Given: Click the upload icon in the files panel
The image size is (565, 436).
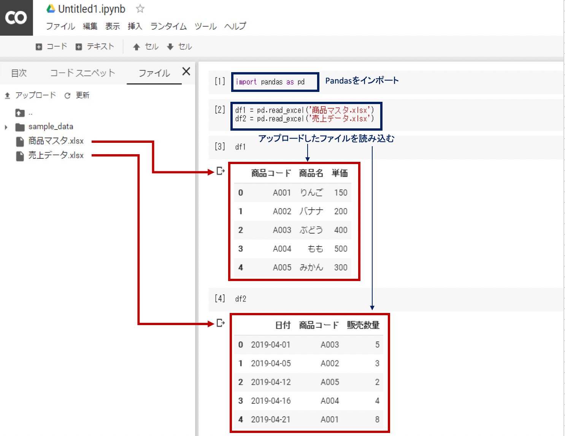Looking at the screenshot, I should (x=7, y=95).
